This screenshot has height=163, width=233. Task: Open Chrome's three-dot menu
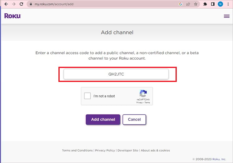(228, 4)
